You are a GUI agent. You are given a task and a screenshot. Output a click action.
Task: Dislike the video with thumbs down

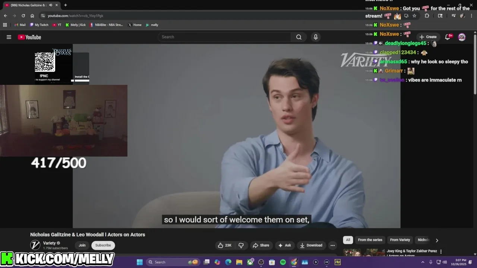[241, 245]
